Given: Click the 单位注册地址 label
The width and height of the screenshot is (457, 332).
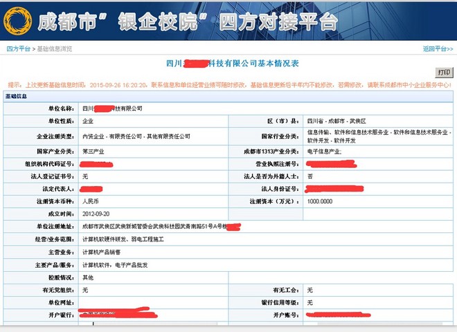Looking at the screenshot, I should [x=55, y=226].
